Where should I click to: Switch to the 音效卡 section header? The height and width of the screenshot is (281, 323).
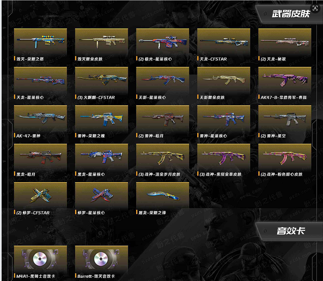coord(290,231)
